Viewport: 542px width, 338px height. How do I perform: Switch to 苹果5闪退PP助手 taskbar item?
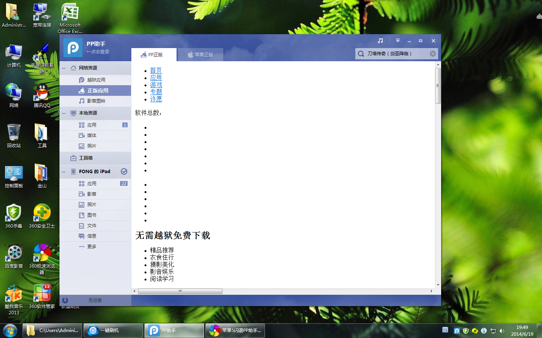click(x=235, y=330)
